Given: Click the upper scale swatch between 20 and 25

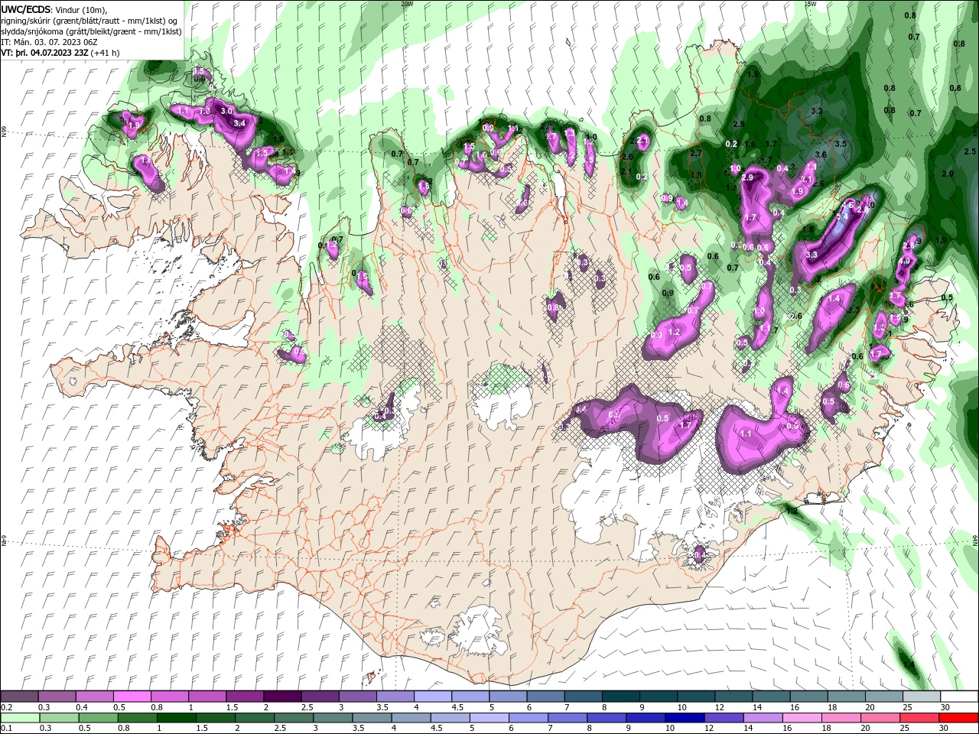Looking at the screenshot, I should point(883,697).
